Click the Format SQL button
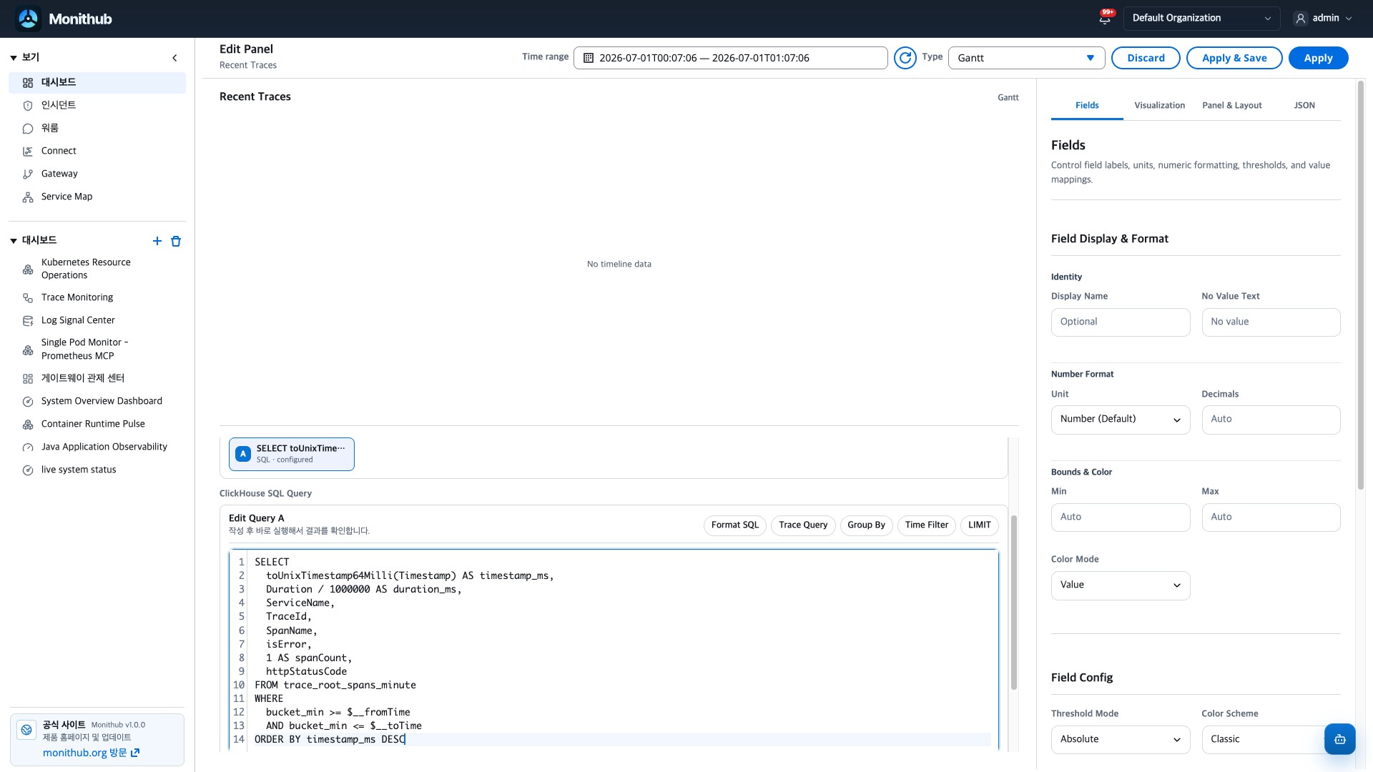This screenshot has height=772, width=1373. pos(734,525)
